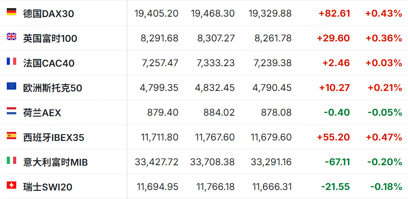Open the 法国CAC40 index link

click(49, 63)
